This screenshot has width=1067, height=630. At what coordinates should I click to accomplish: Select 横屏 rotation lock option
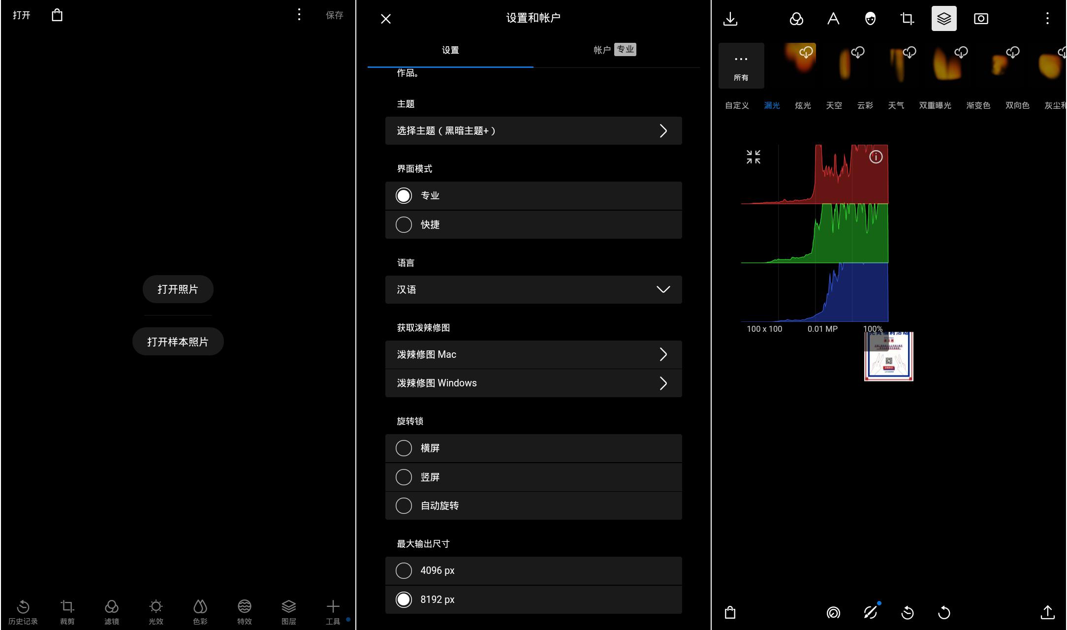click(x=404, y=448)
